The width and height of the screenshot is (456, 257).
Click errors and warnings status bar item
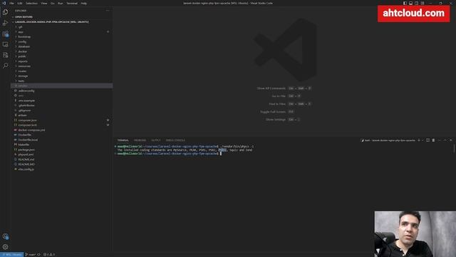[49, 255]
